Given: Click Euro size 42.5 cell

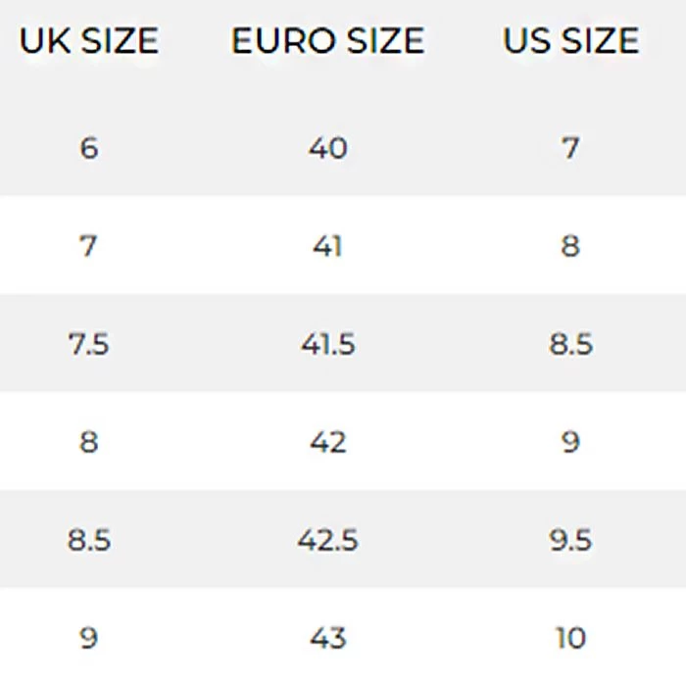Looking at the screenshot, I should pos(327,540).
